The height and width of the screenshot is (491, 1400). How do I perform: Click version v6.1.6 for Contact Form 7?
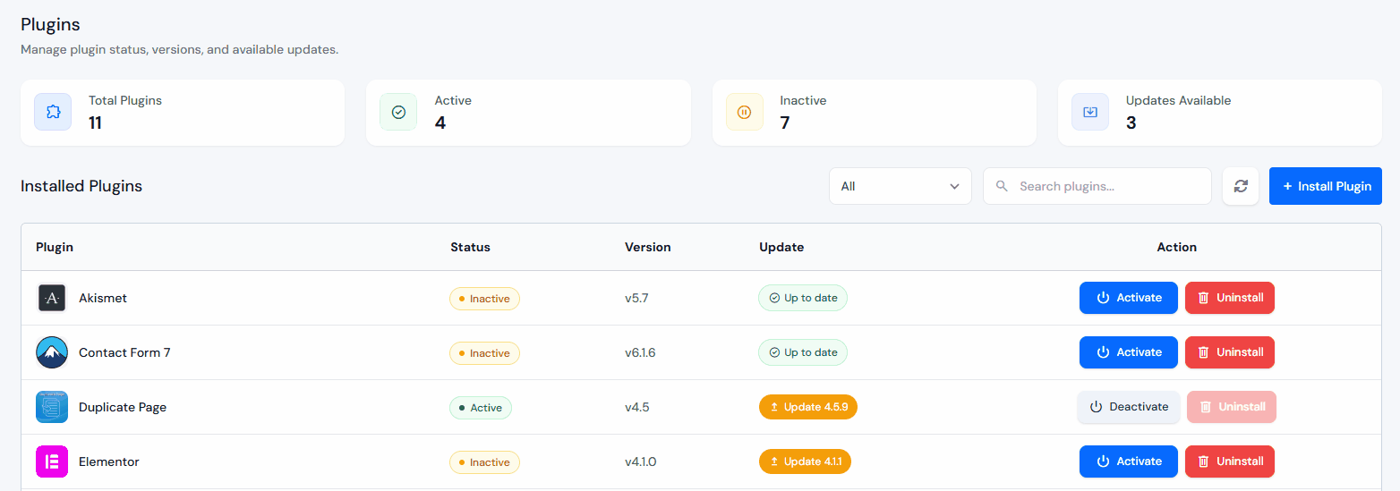[x=640, y=352]
